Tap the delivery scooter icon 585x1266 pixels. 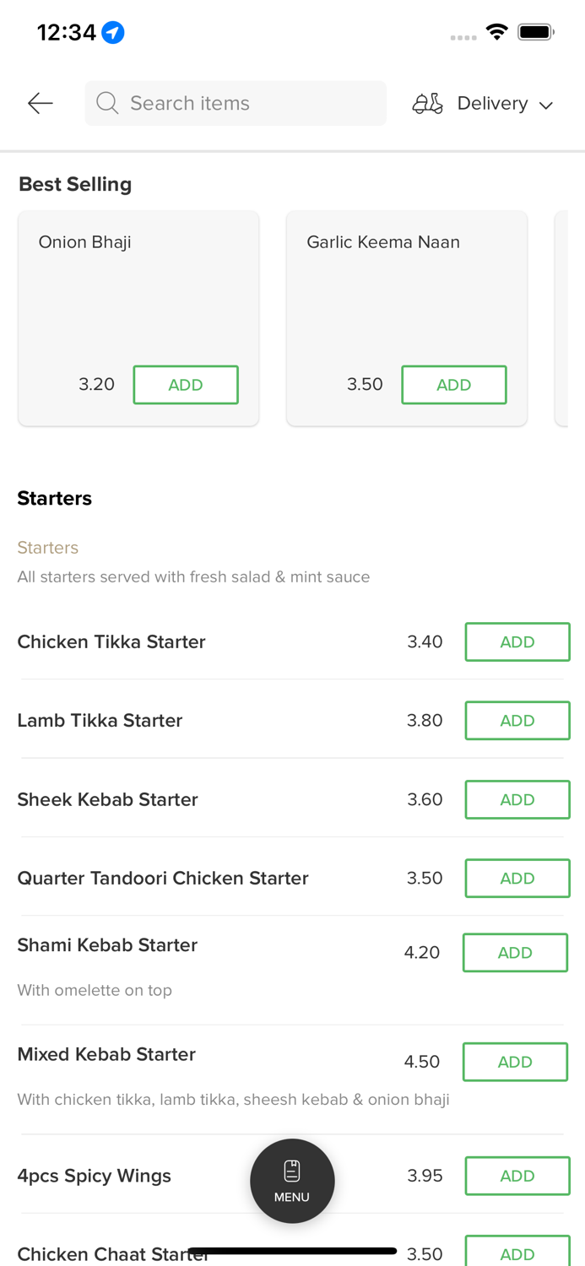click(x=427, y=104)
